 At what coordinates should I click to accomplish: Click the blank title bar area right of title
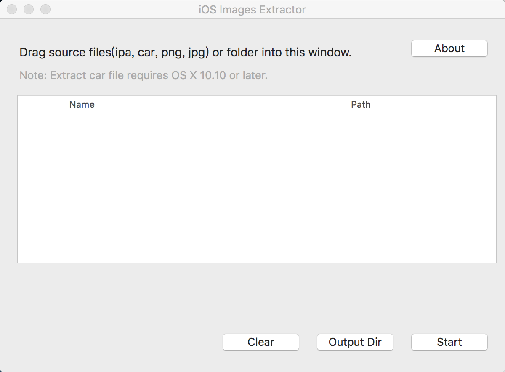tap(404, 9)
